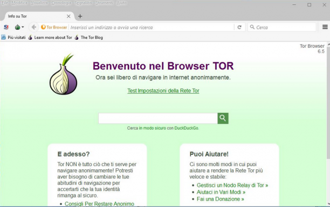
Task: Click Test Impostazioni della Rete Tor link
Action: 163,91
